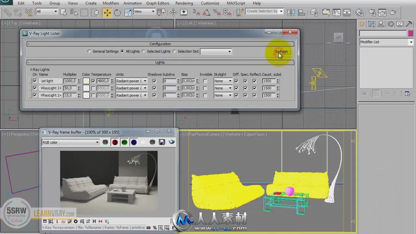Open Render Setup dialog

[372, 13]
